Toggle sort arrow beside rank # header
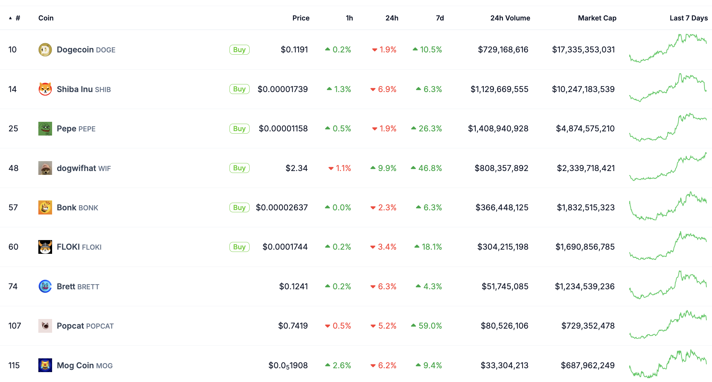Image resolution: width=712 pixels, height=382 pixels. click(11, 18)
